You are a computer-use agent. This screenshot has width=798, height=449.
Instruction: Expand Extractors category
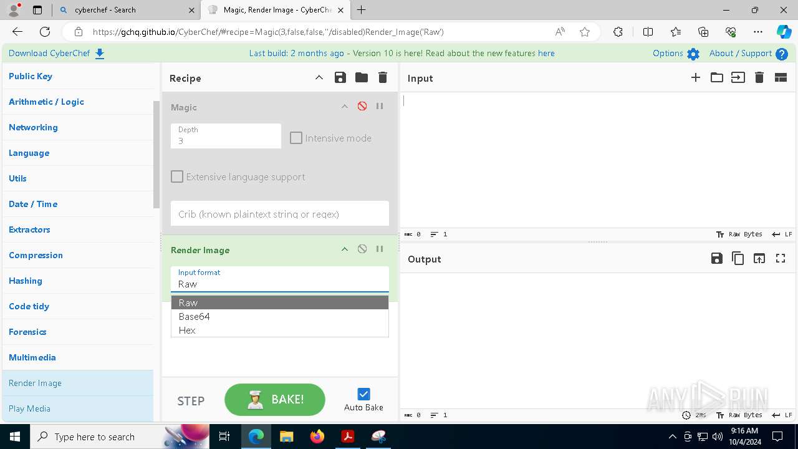point(78,229)
